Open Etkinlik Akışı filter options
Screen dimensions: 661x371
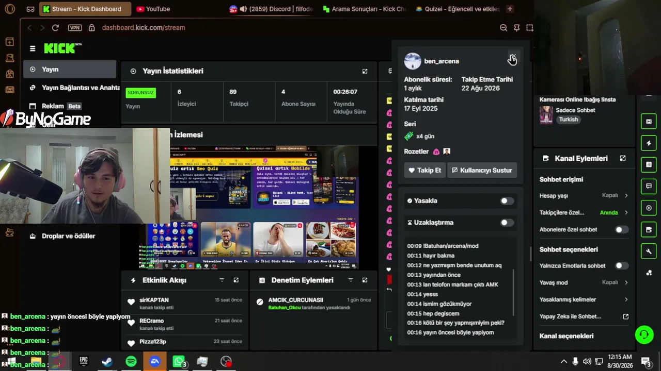click(222, 280)
